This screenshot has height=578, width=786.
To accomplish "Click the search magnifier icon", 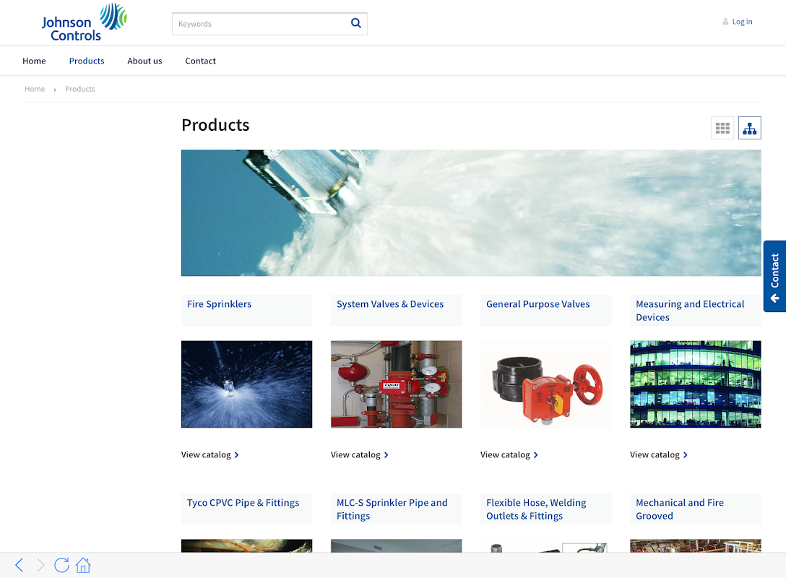I will click(x=356, y=23).
